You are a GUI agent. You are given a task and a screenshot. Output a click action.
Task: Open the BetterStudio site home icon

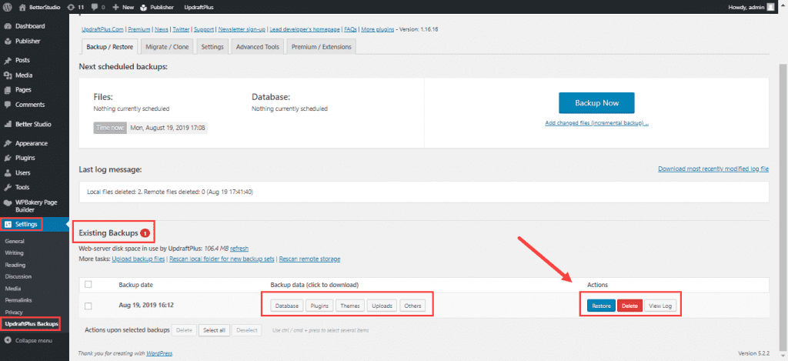(22, 7)
